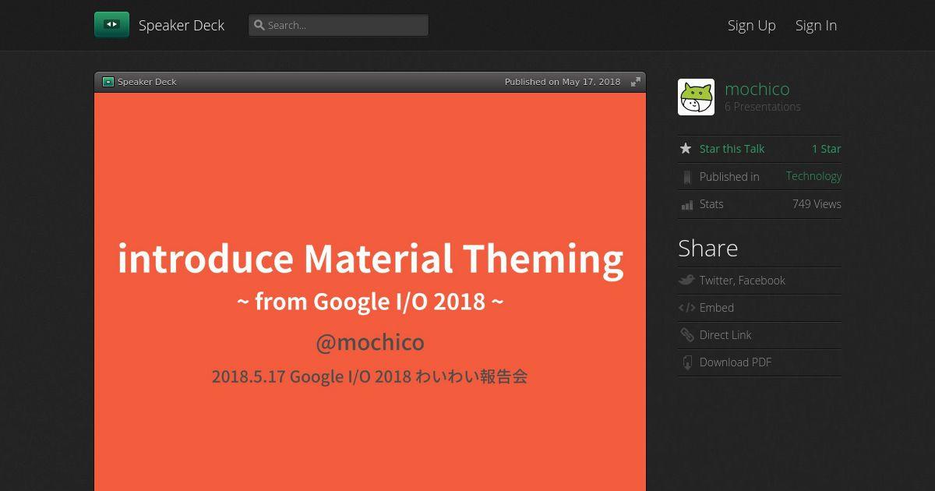The height and width of the screenshot is (491, 935).
Task: Click the 749 Views text
Action: [x=817, y=204]
